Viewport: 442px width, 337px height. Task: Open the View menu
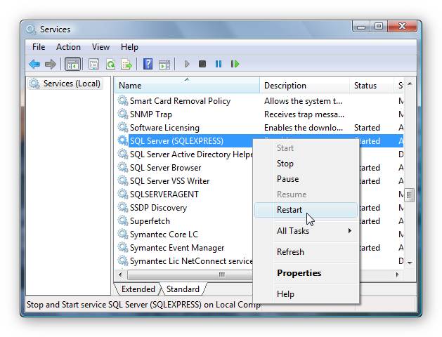(100, 47)
